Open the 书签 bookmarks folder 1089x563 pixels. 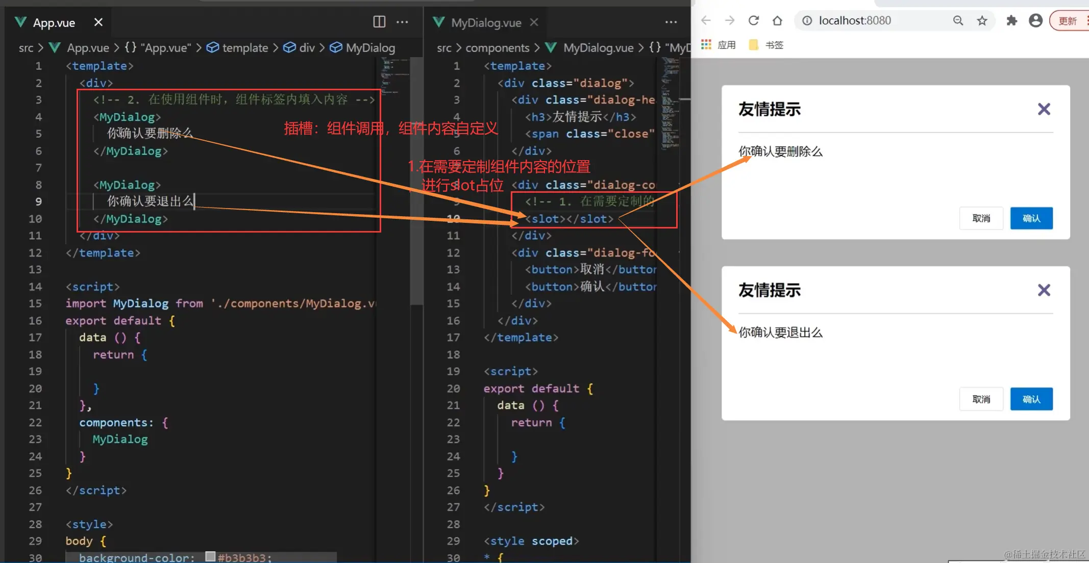point(766,45)
